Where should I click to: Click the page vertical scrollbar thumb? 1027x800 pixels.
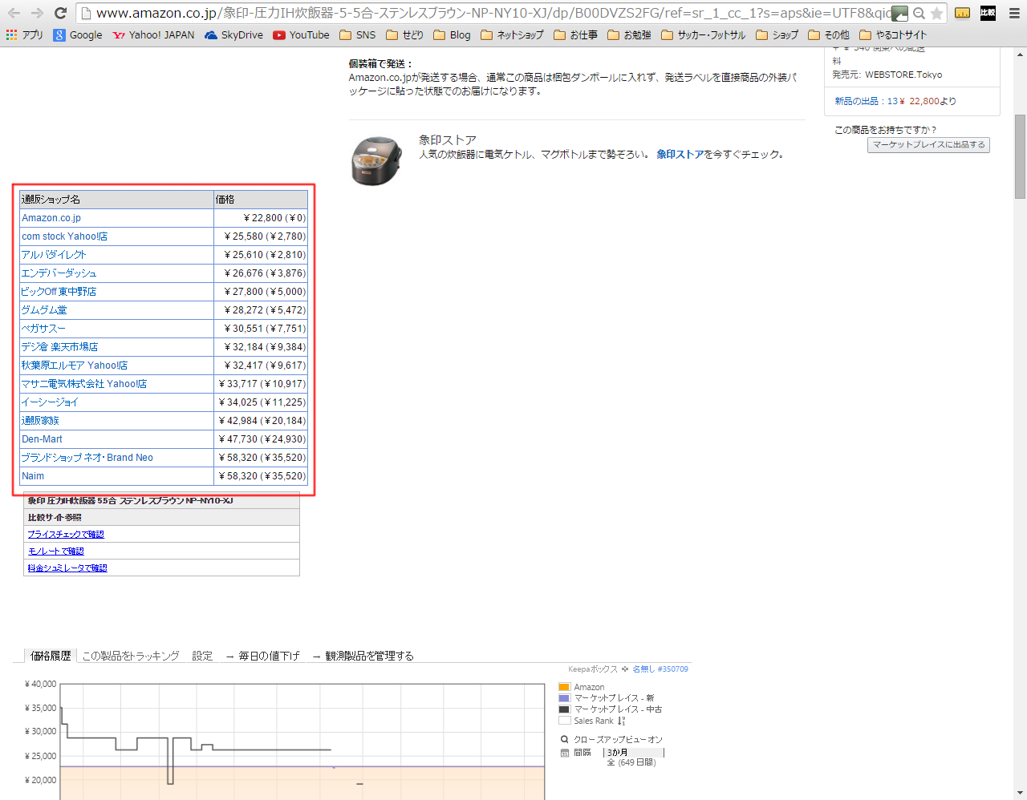click(1020, 156)
